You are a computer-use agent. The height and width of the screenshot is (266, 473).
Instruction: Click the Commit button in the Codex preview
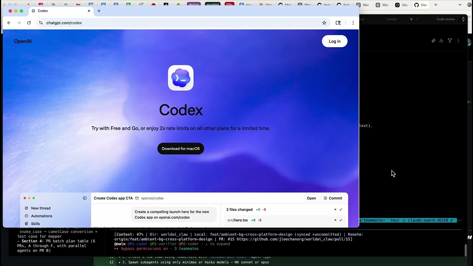point(333,198)
